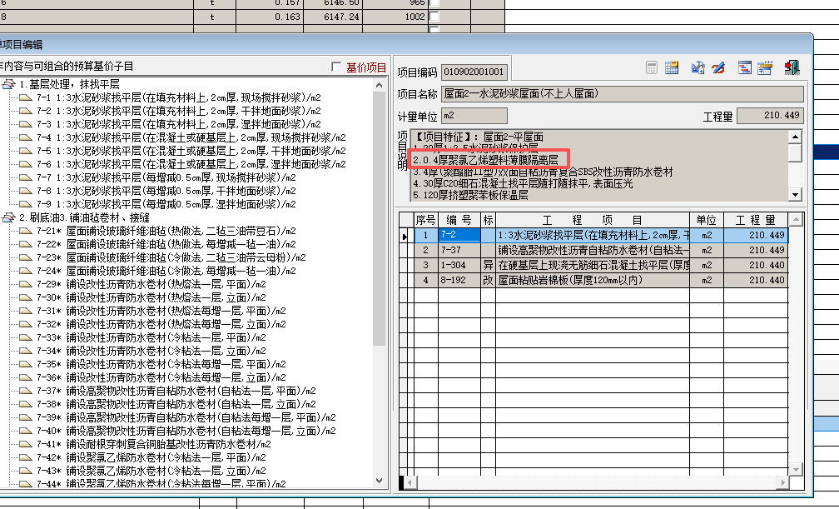Image resolution: width=839 pixels, height=509 pixels.
Task: Select tree item 7-7 每增减0.5cm厚,现场搅拌砂浆
Action: tap(166, 177)
